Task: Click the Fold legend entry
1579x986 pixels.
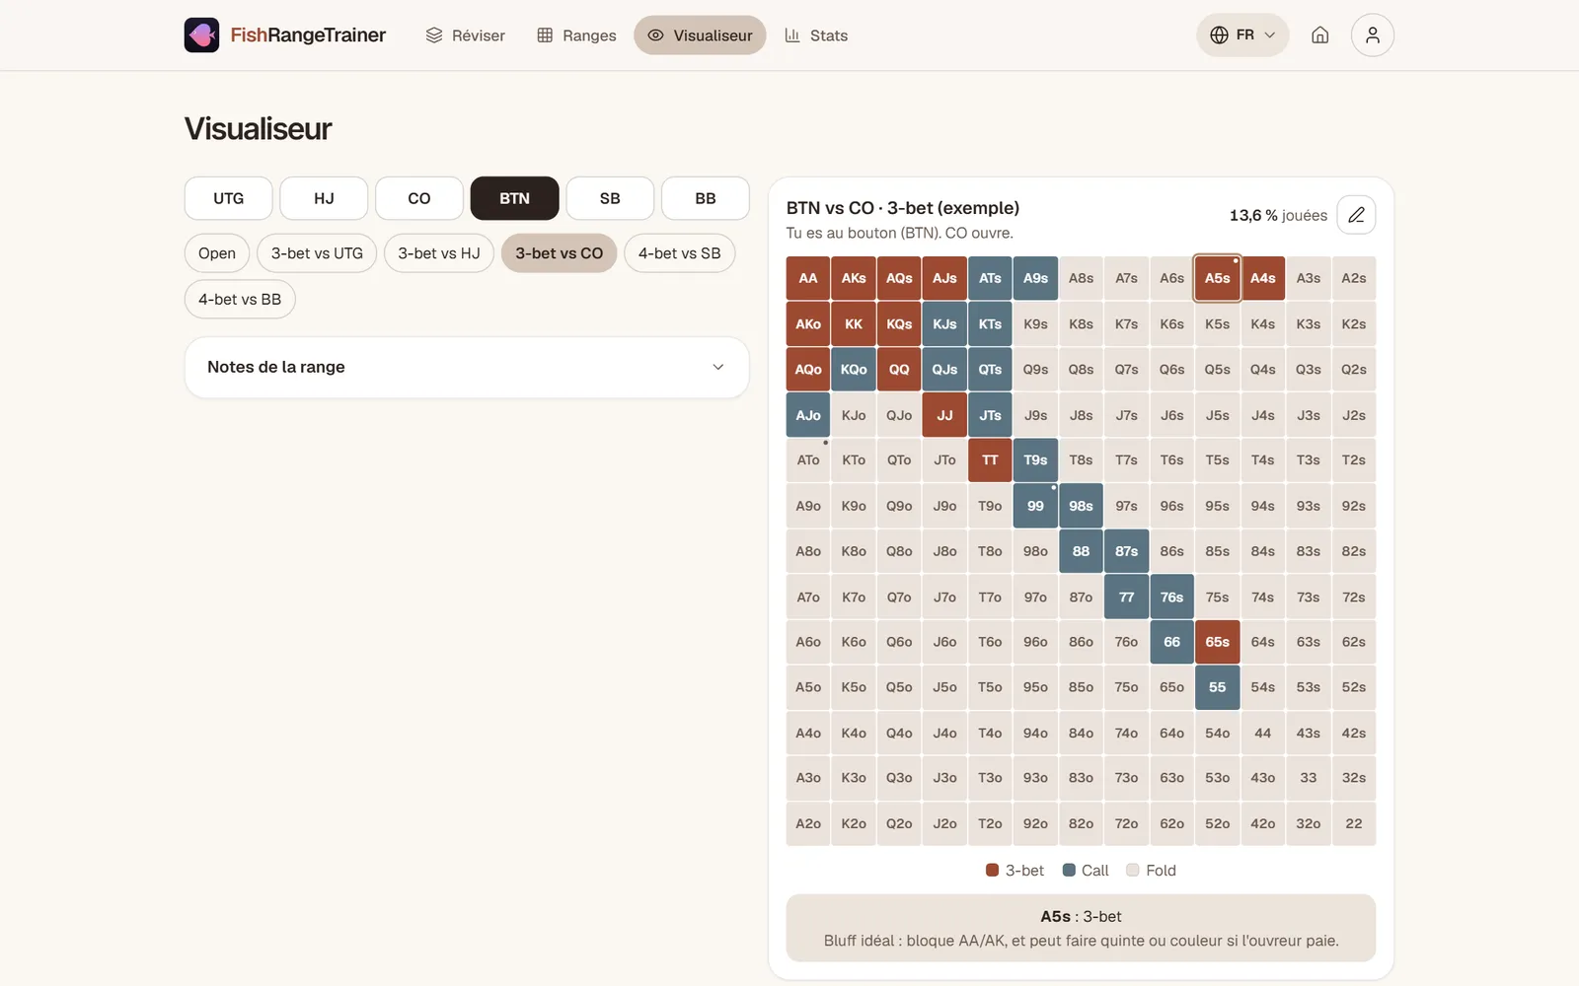Action: click(x=1152, y=871)
